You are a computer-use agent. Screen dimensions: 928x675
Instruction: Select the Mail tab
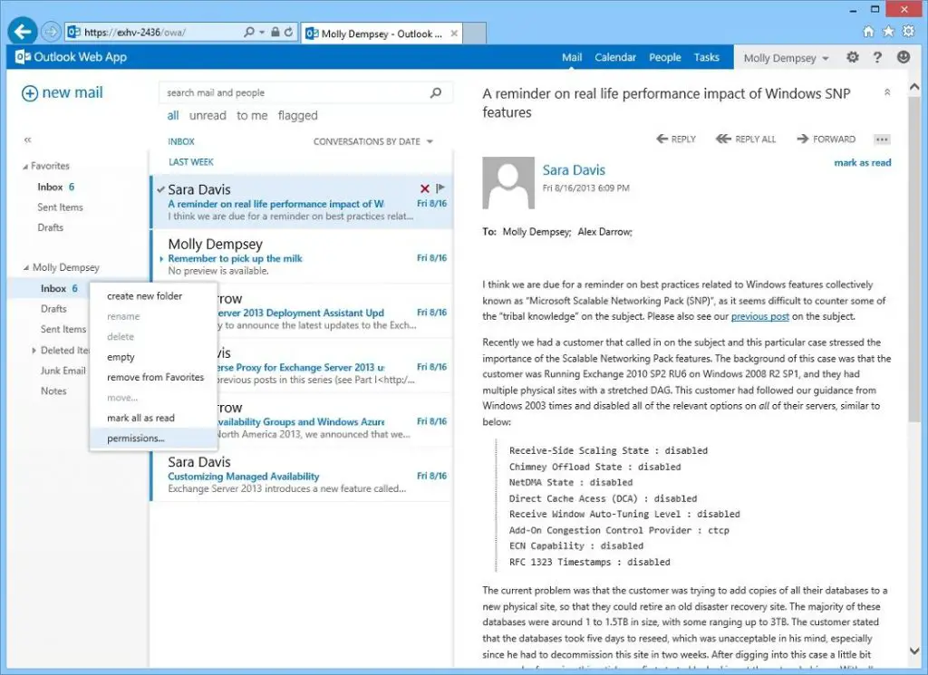click(572, 57)
